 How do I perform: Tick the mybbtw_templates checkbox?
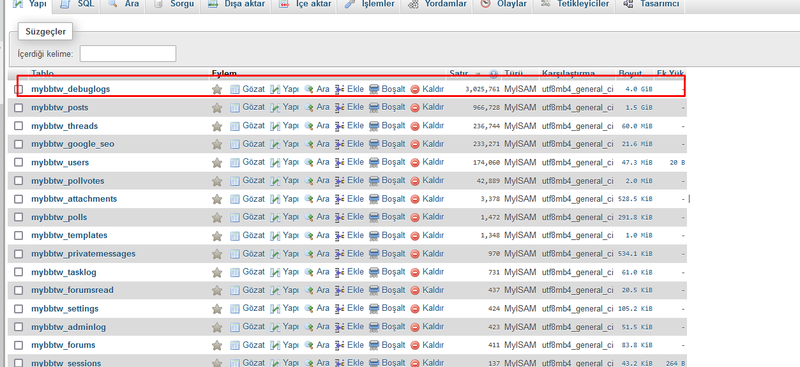[x=19, y=235]
